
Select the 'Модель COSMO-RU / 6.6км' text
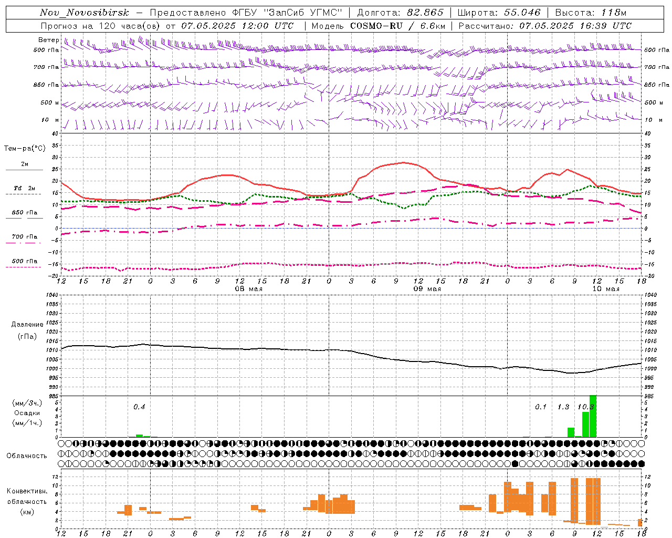point(379,26)
